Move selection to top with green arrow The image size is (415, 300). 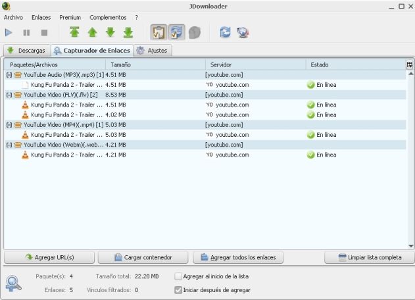pos(74,32)
